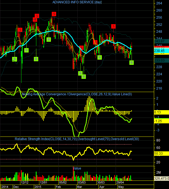Click the late-April sell marker near price 251
Screen dimensions: 169x189
pyautogui.click(x=113, y=26)
